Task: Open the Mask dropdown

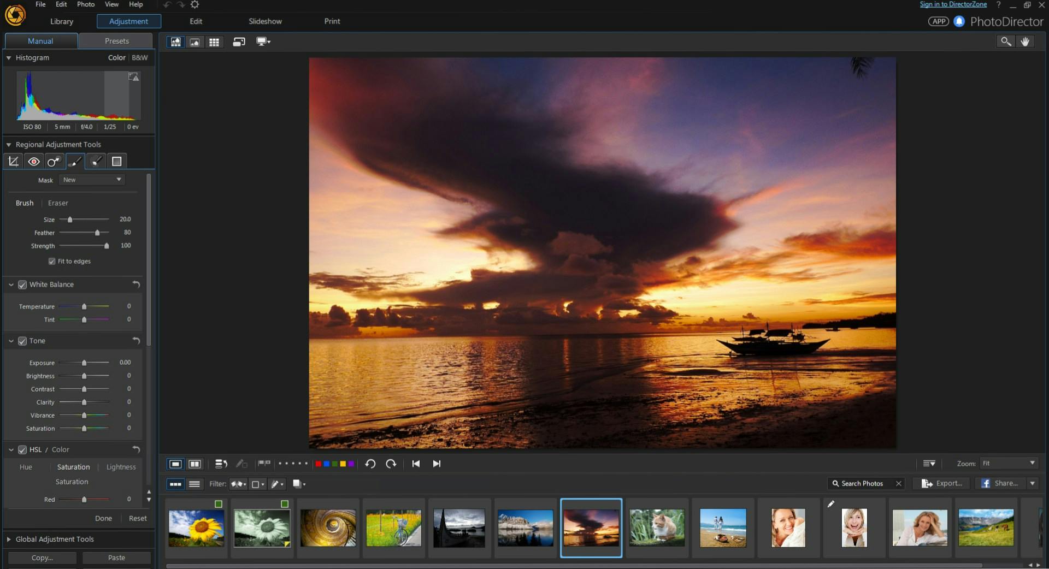Action: (91, 180)
